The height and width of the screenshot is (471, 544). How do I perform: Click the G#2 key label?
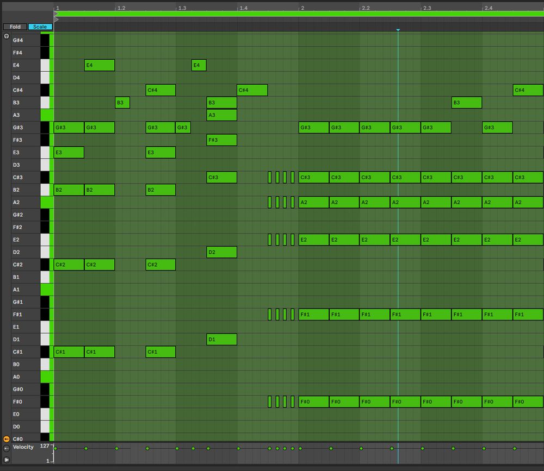(18, 215)
